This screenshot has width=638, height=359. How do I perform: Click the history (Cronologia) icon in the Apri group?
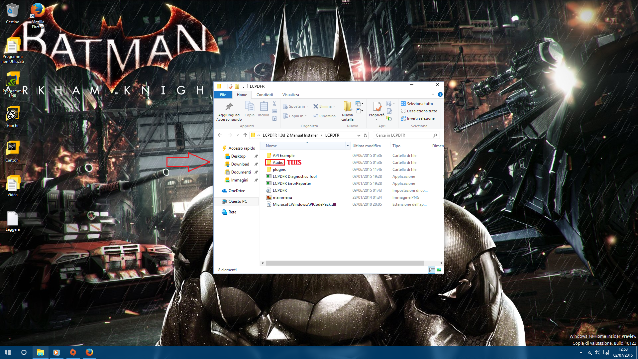tap(389, 119)
